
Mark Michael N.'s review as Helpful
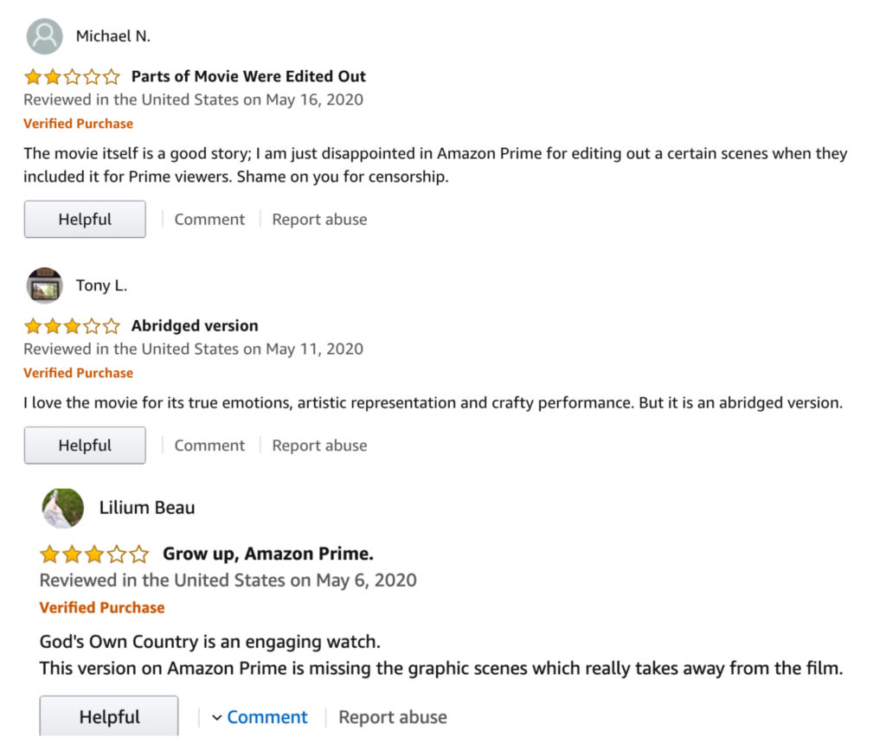(x=85, y=220)
